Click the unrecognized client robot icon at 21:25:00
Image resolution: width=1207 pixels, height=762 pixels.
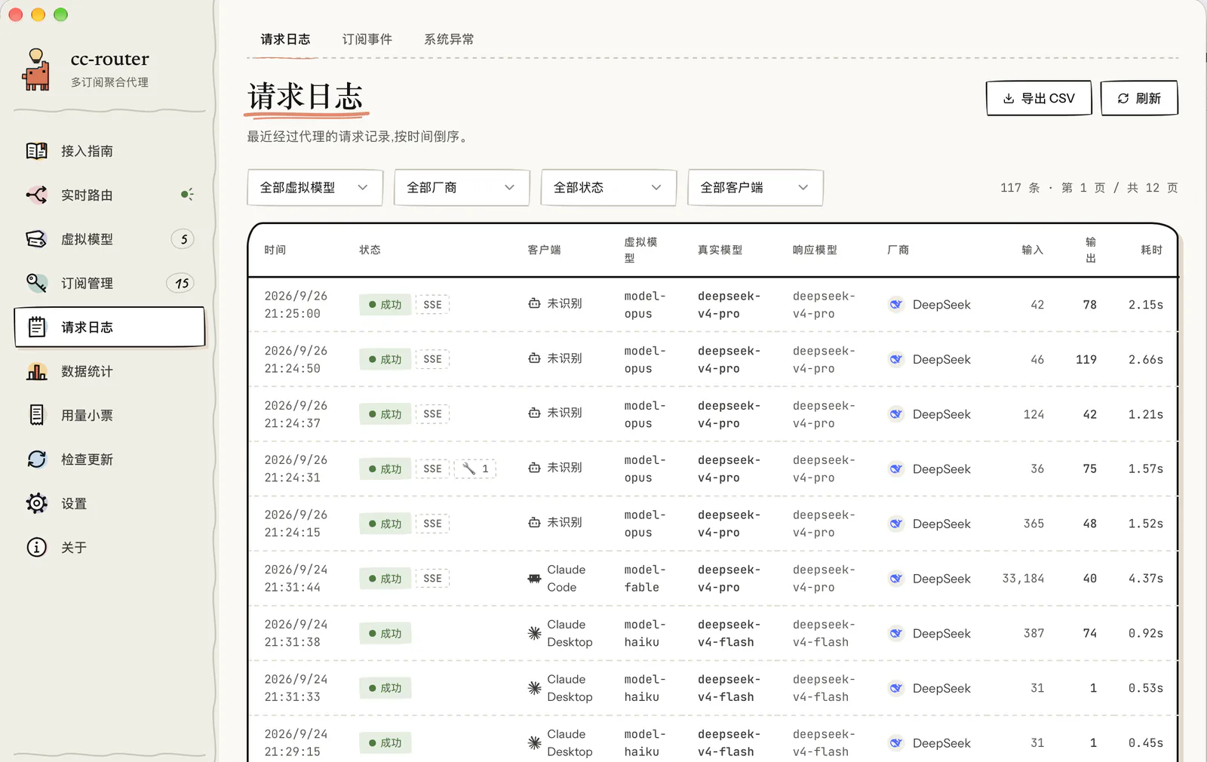tap(534, 303)
